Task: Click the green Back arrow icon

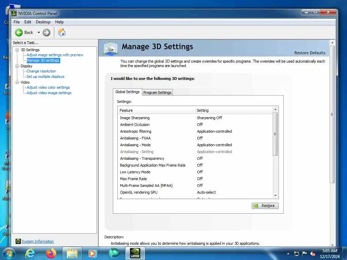Action: (x=19, y=32)
